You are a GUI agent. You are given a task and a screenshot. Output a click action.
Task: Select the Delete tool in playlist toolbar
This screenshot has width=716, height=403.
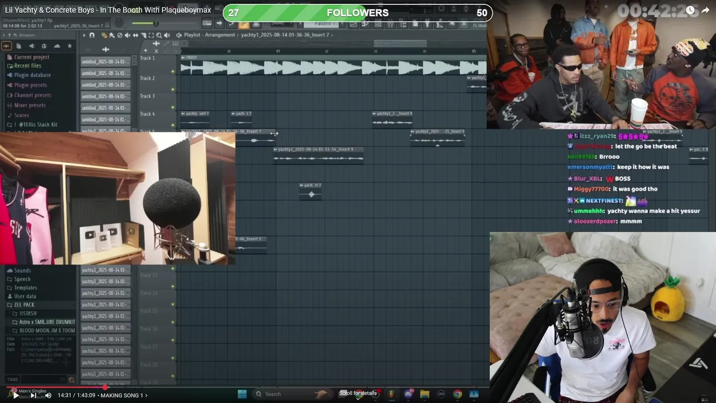(120, 35)
